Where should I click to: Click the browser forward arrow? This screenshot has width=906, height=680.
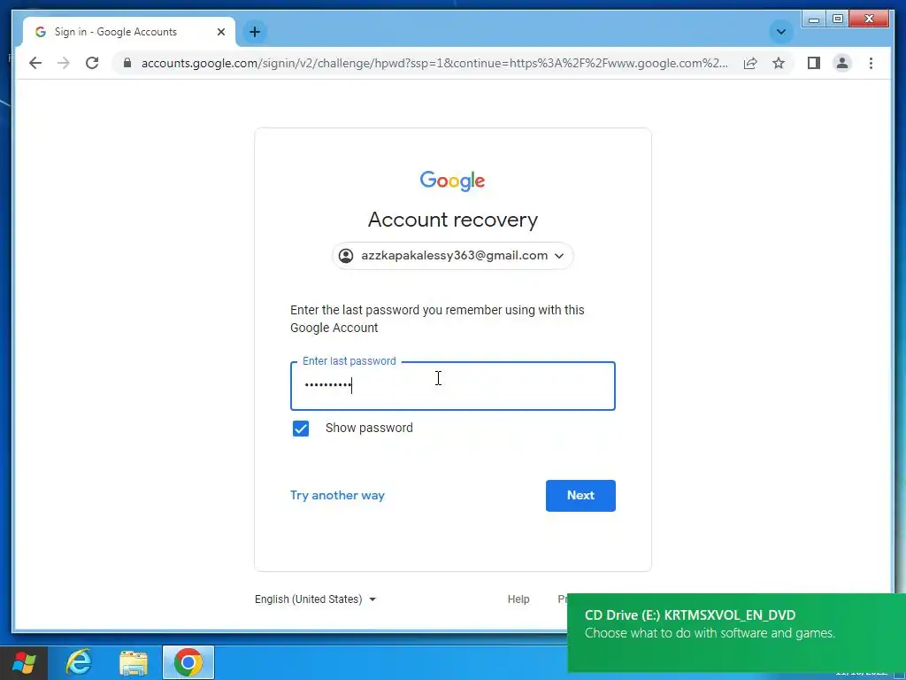pyautogui.click(x=64, y=63)
